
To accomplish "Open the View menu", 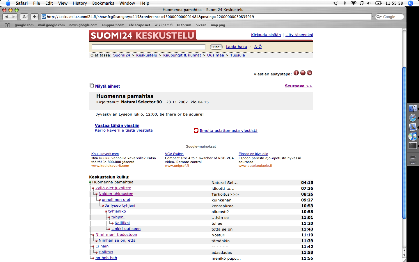I will click(x=63, y=3).
